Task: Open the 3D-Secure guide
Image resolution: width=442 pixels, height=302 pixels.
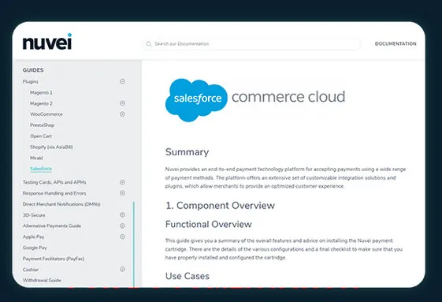Action: pyautogui.click(x=34, y=215)
